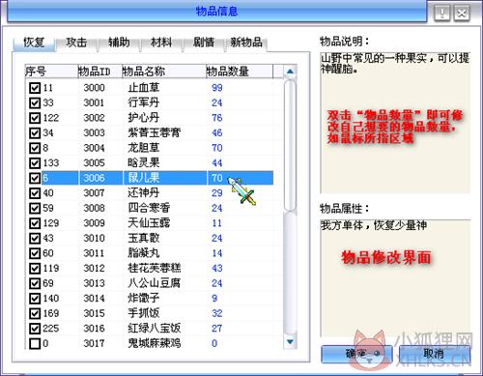This screenshot has width=483, height=376.
Task: Toggle the 脂凝丸 checkbox
Action: 35,253
